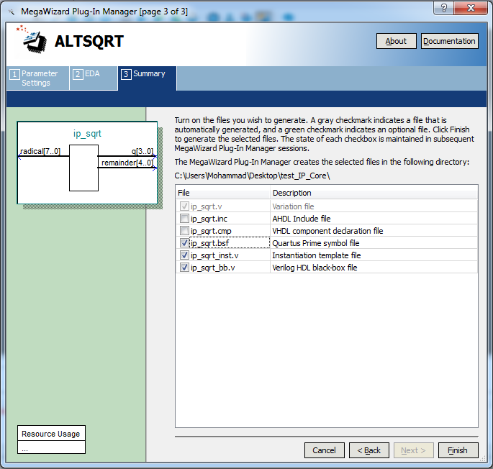Open the About dialog
This screenshot has height=469, width=493.
click(396, 41)
